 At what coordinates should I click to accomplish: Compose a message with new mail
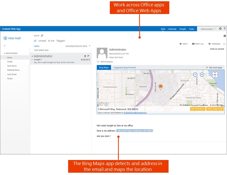click(x=12, y=38)
